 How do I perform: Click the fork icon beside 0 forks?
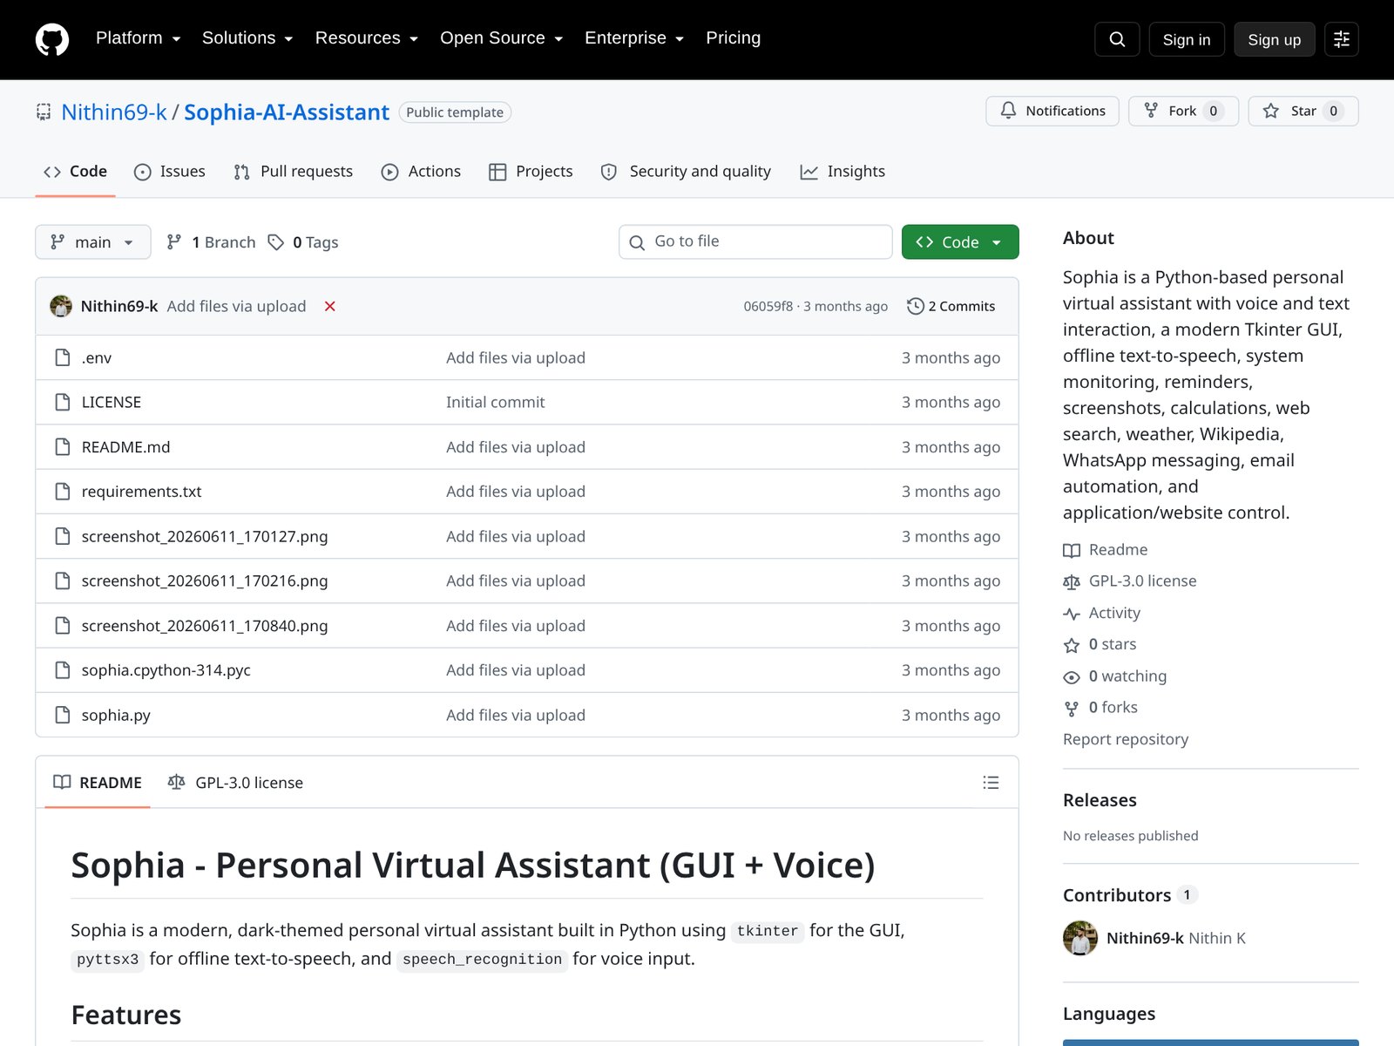pos(1072,709)
